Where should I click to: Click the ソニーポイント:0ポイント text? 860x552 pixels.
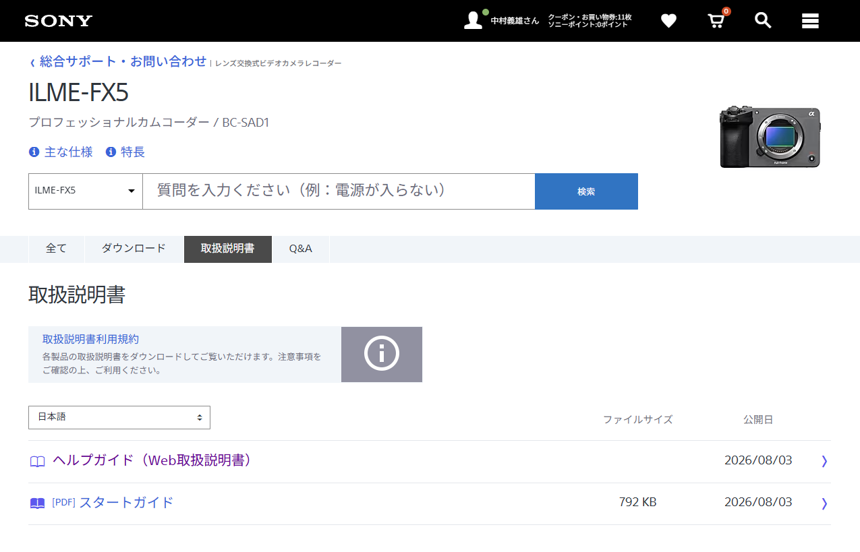click(x=587, y=25)
